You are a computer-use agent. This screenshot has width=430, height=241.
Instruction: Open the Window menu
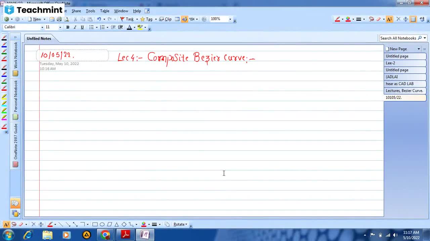[121, 11]
